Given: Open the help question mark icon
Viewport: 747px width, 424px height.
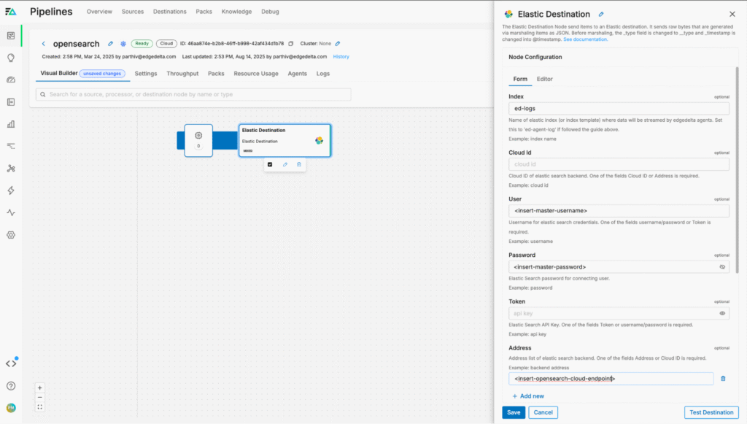Looking at the screenshot, I should [x=11, y=386].
